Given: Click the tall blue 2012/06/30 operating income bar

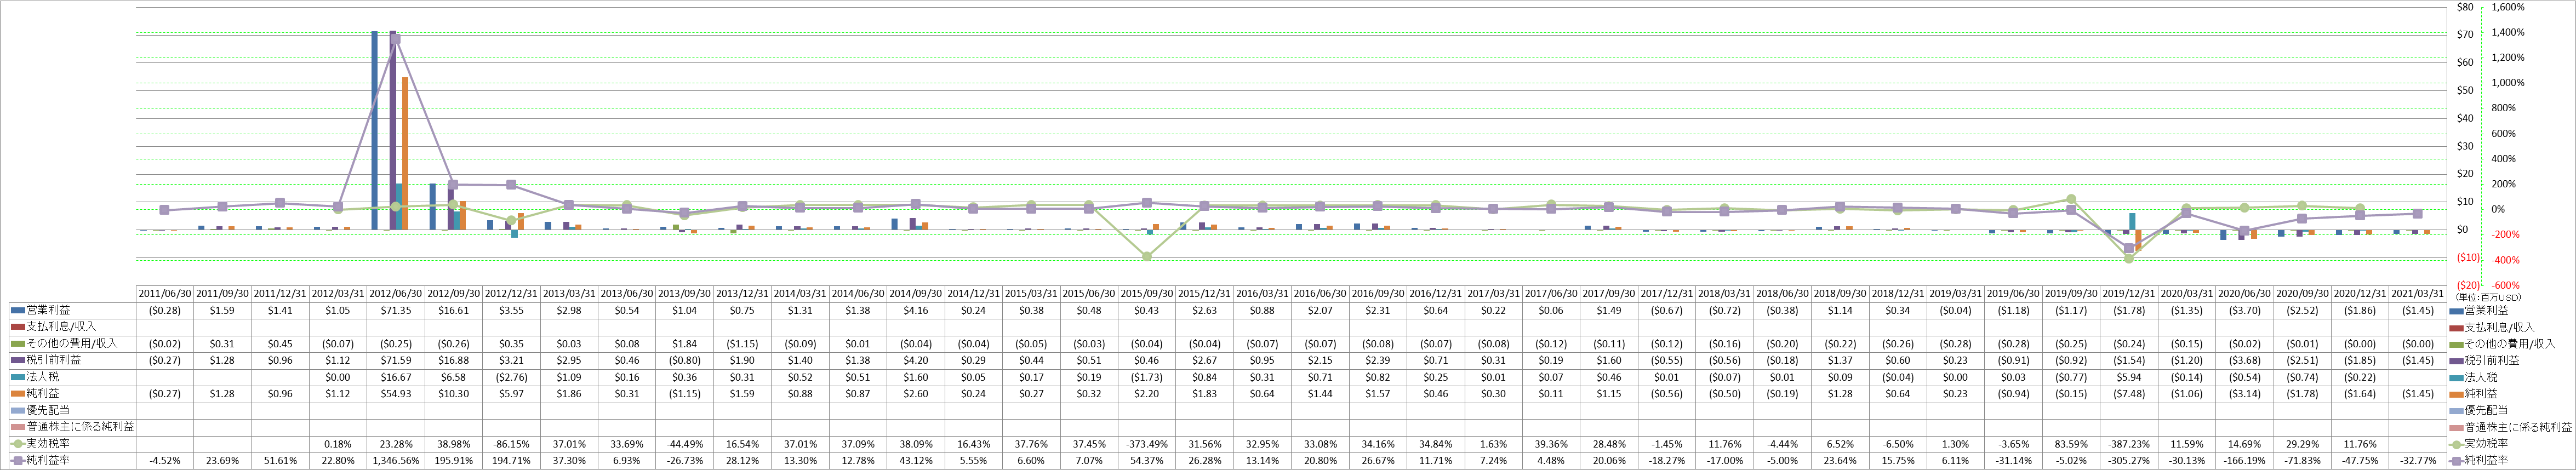Looking at the screenshot, I should click(375, 130).
